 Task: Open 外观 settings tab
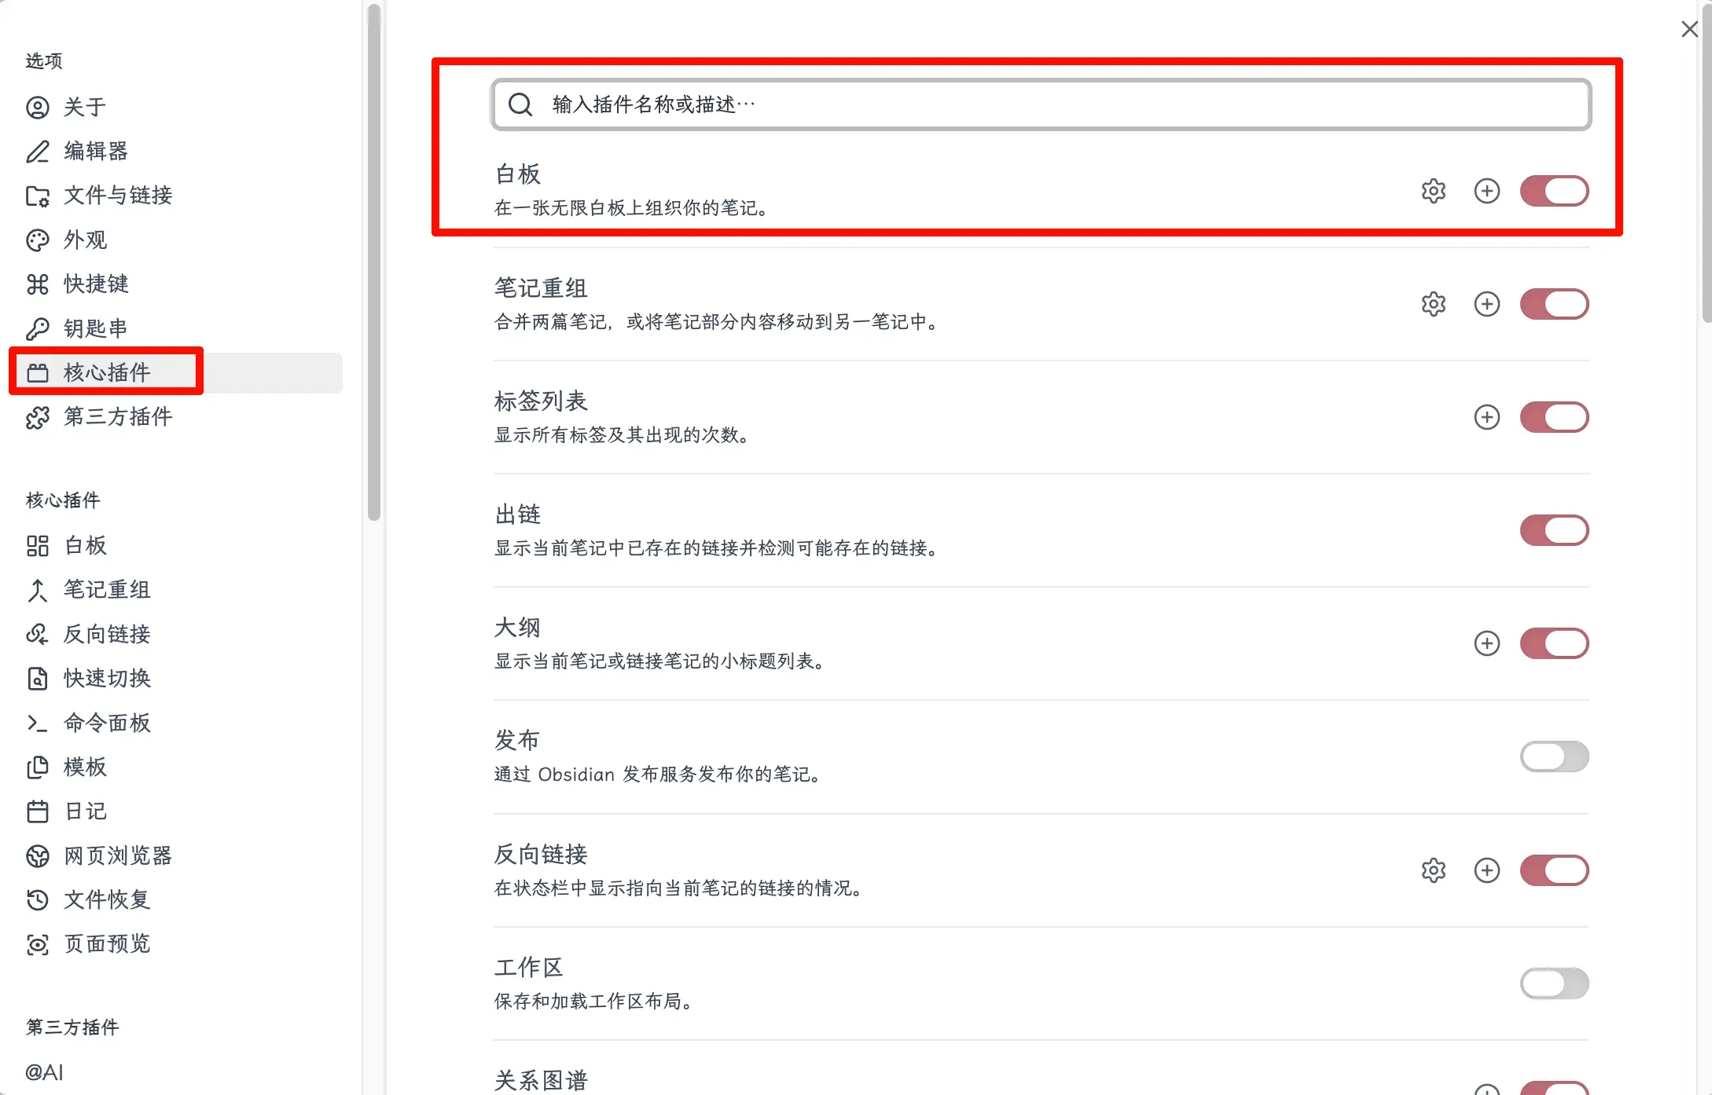tap(85, 240)
